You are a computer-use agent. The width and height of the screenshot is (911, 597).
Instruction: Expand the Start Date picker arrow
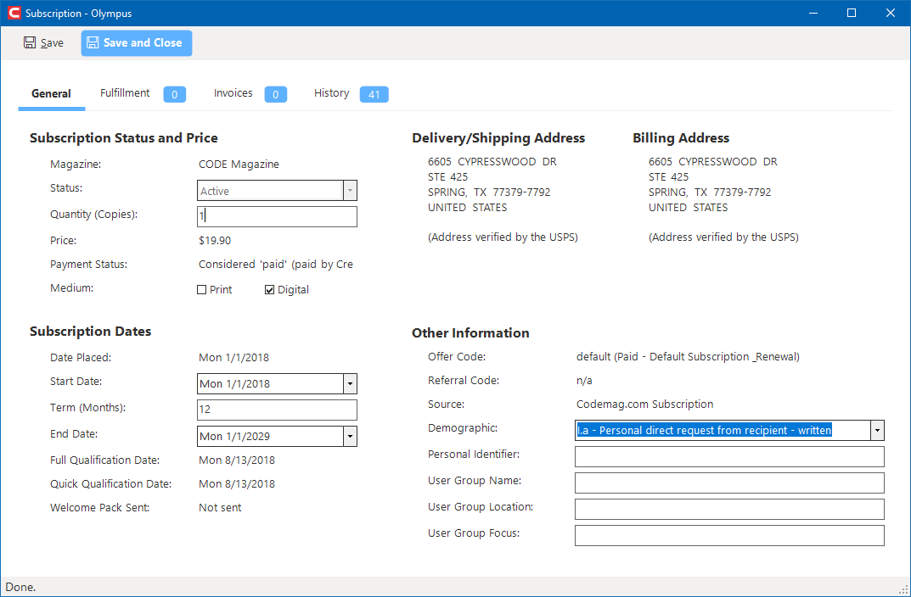[x=350, y=383]
